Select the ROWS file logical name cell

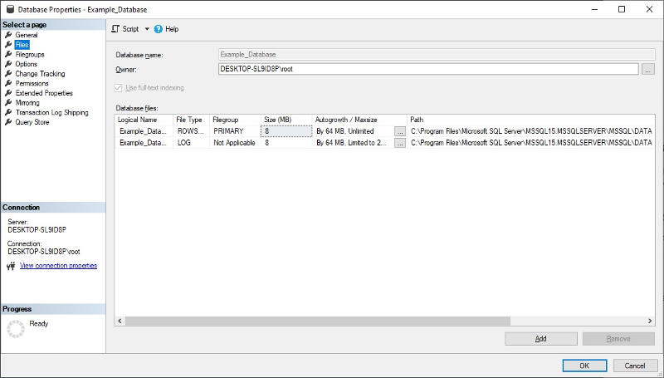[x=144, y=131]
